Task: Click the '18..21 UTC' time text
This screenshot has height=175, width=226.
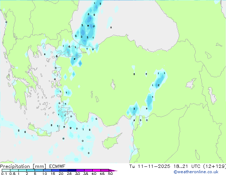Action: (187, 166)
